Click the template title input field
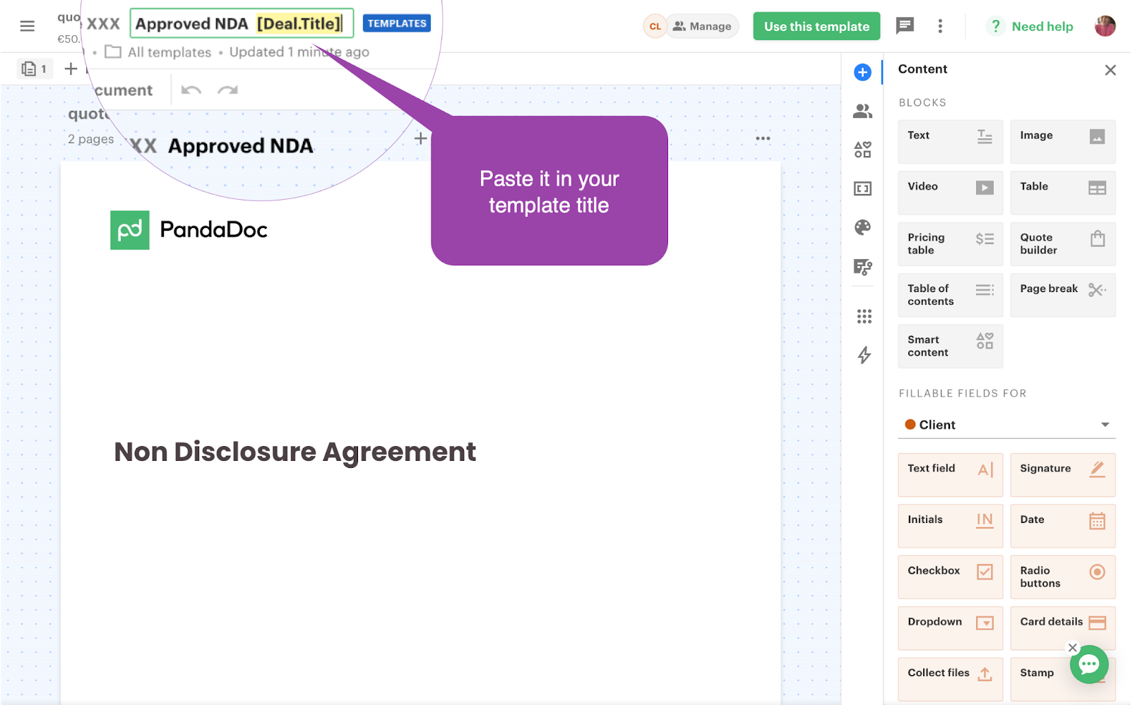The width and height of the screenshot is (1130, 705). click(241, 23)
